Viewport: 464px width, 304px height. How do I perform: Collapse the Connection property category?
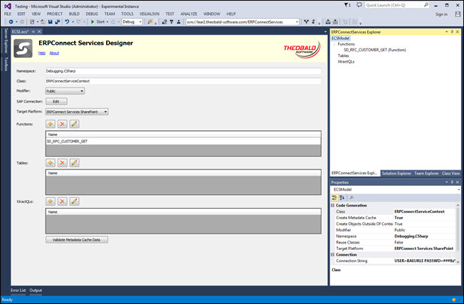[x=333, y=254]
